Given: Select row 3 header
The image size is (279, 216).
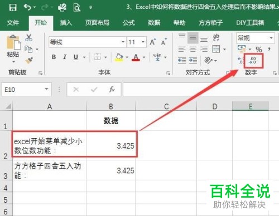Looking at the screenshot, I should 6,170.
